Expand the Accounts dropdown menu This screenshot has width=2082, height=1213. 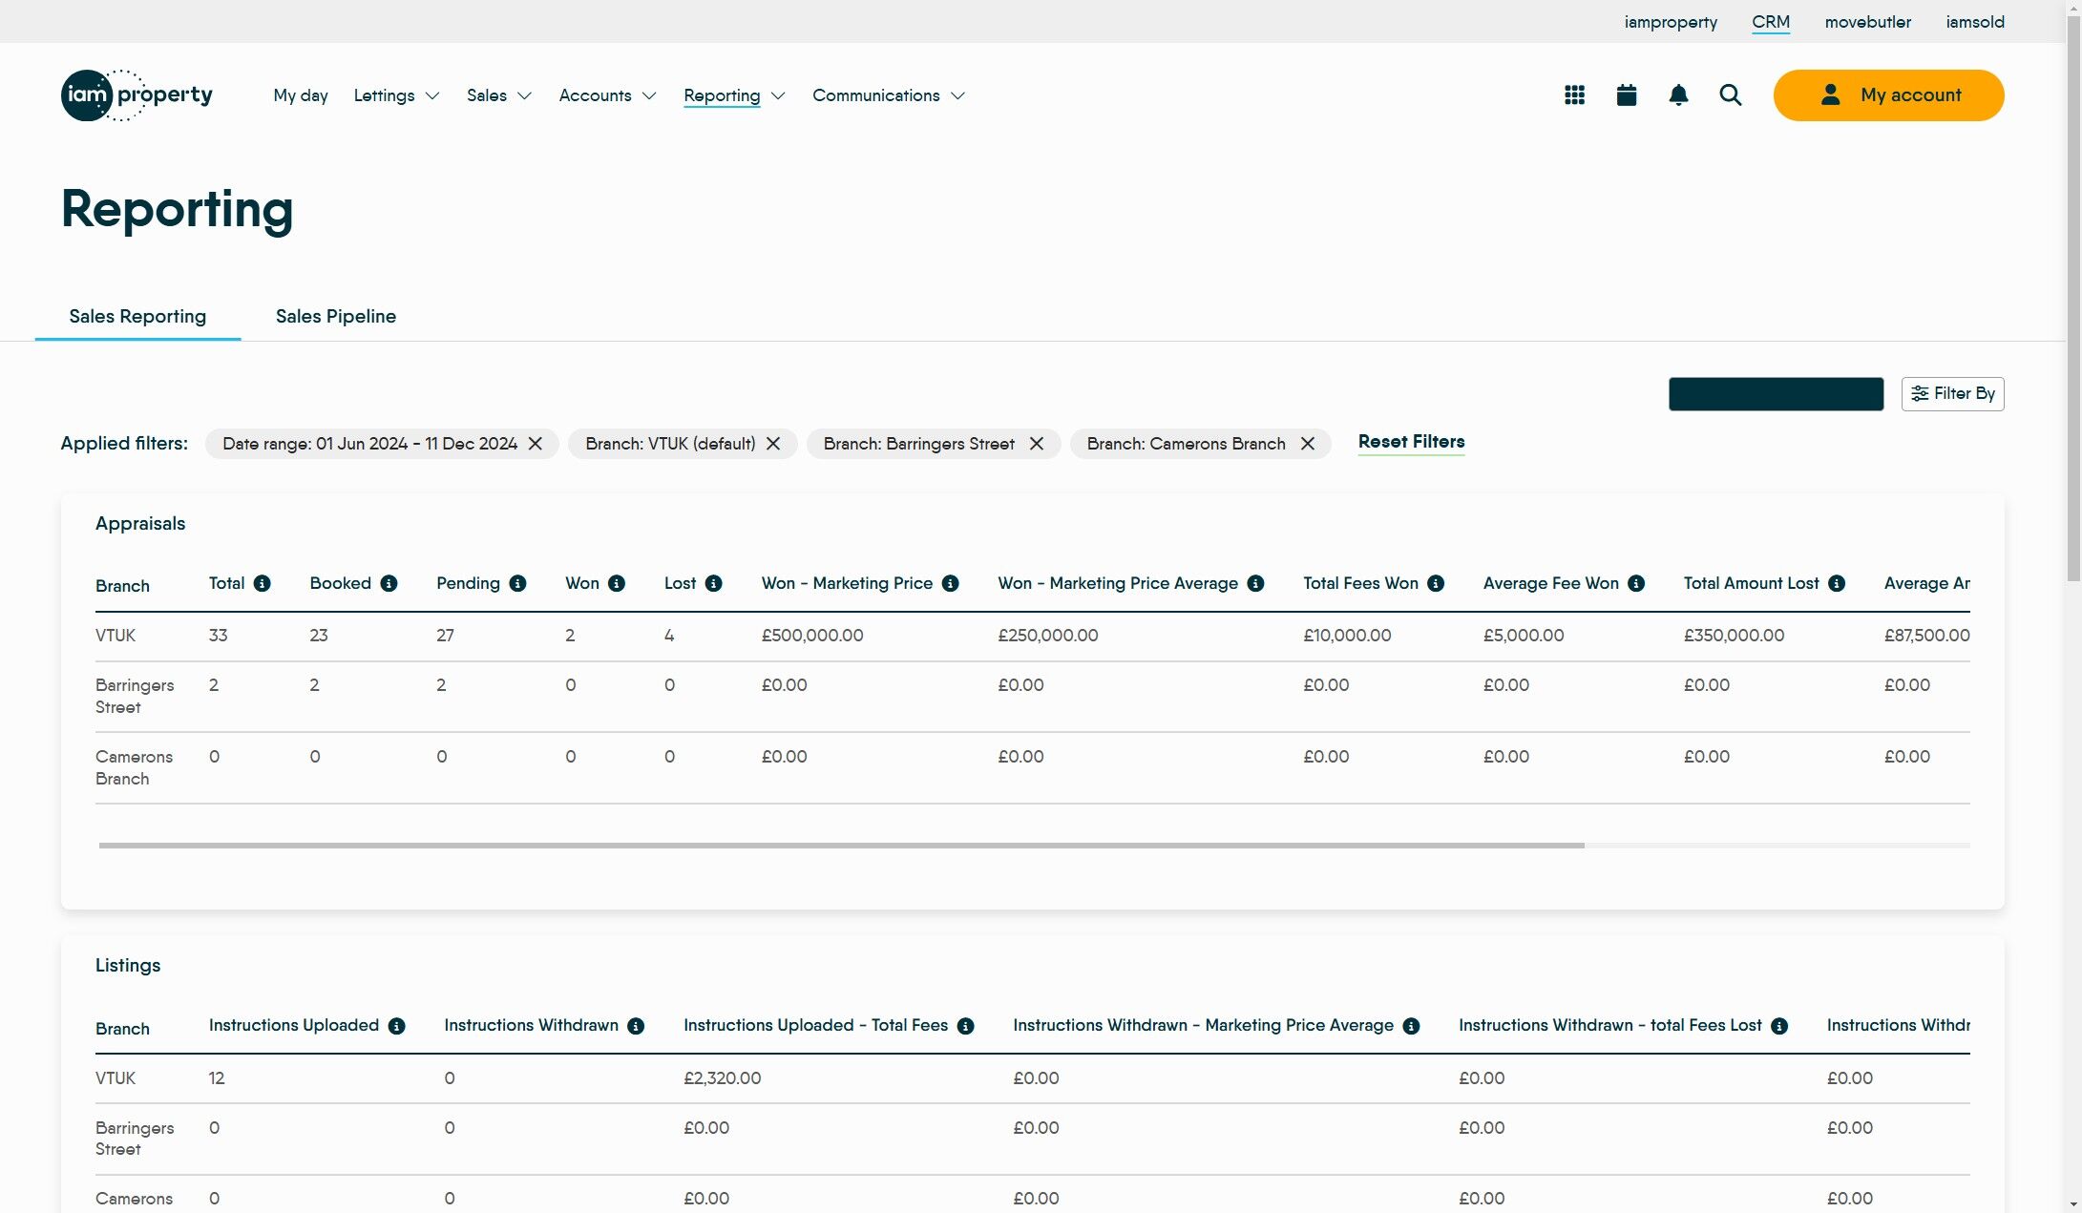607,95
